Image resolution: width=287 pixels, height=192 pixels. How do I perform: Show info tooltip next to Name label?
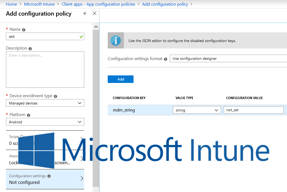(x=24, y=30)
